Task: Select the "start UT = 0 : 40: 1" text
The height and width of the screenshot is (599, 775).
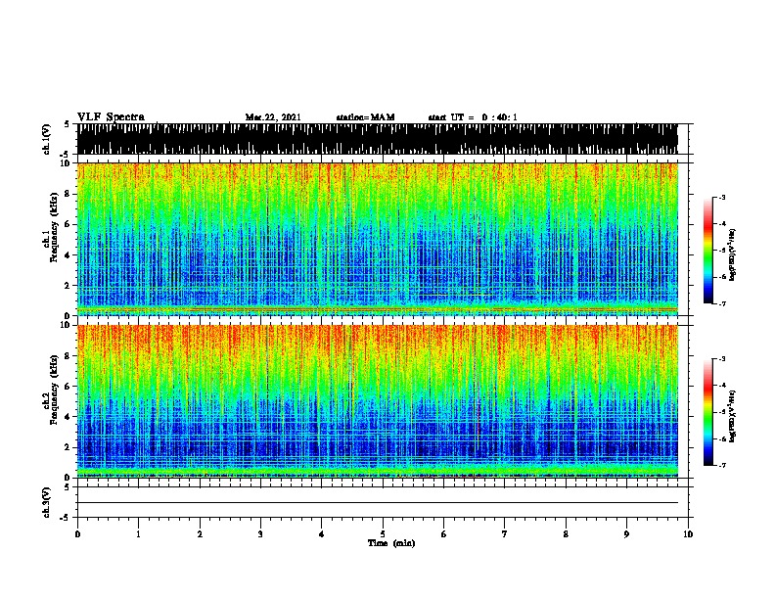Action: coord(473,117)
